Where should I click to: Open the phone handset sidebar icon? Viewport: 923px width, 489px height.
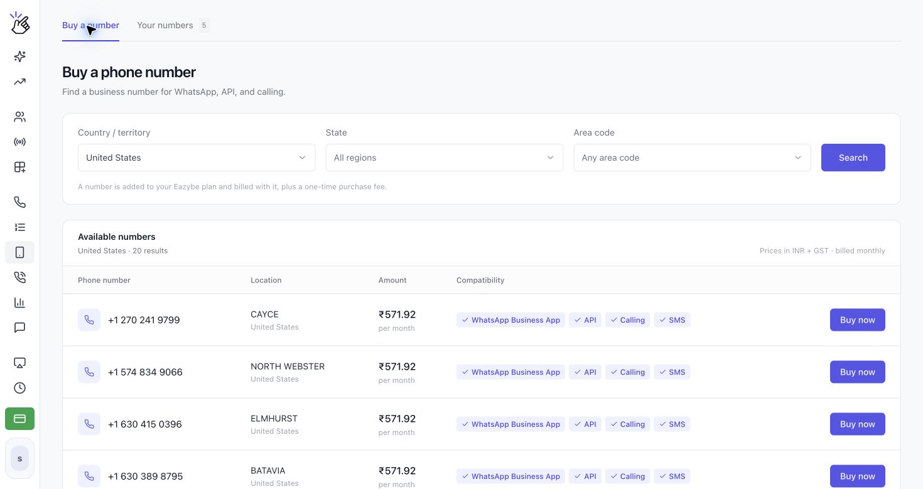point(20,202)
